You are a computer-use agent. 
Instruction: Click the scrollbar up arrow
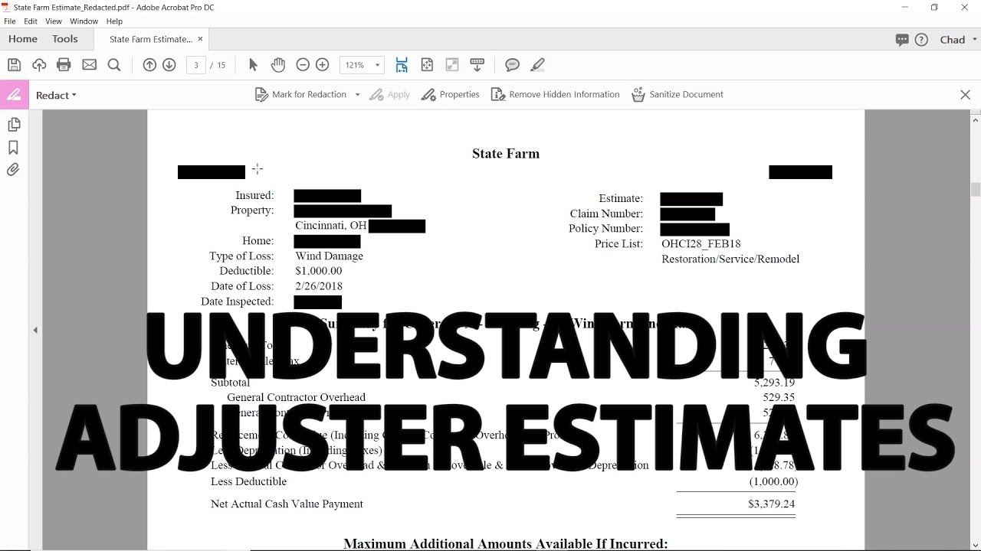click(x=976, y=120)
